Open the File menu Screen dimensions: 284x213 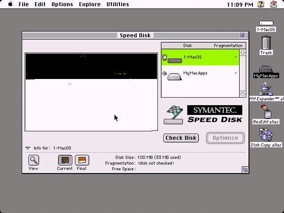[24, 4]
